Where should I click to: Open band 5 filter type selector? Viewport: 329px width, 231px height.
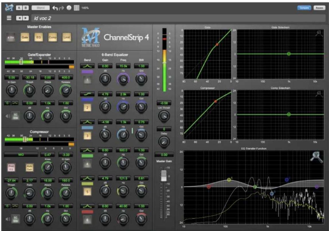point(87,178)
